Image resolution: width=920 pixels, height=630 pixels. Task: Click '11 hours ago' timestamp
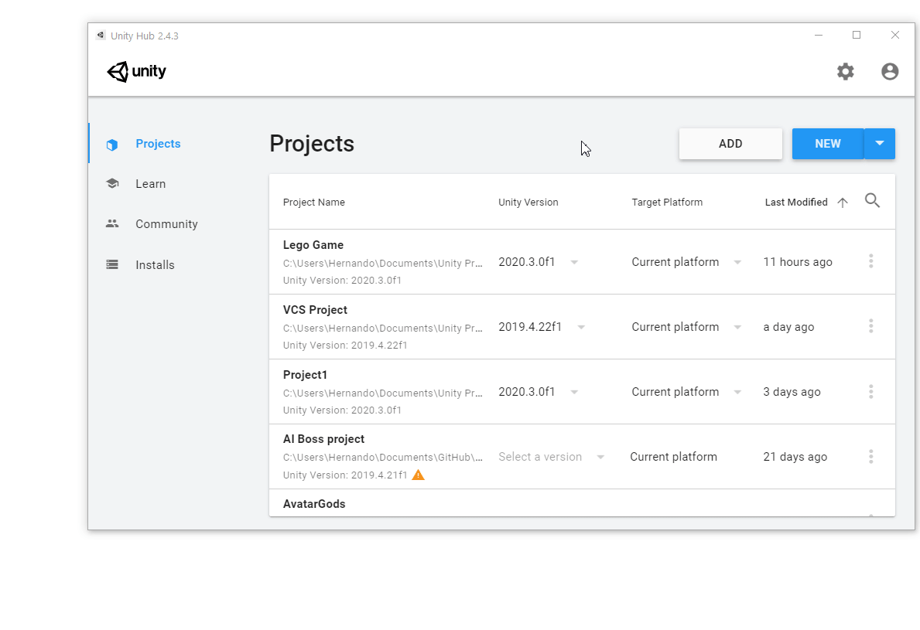pos(798,262)
